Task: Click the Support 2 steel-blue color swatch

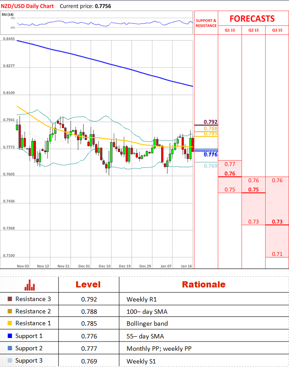Action: 10,348
